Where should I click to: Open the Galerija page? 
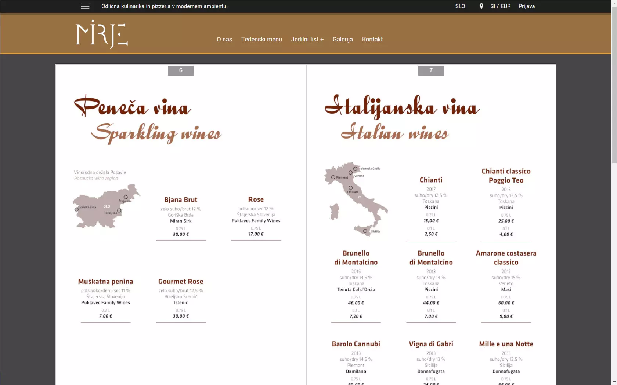click(343, 39)
